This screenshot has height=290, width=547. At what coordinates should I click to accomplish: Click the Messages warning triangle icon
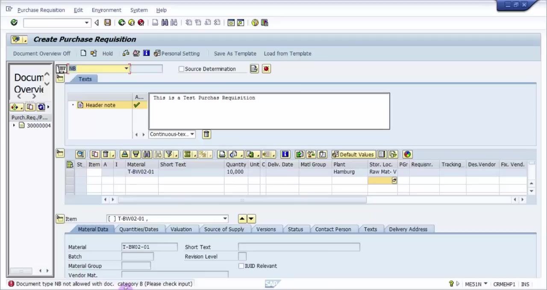(136, 53)
